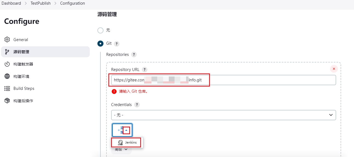
Task: Click the 源码管理 branch icon in sidebar
Action: click(7, 52)
